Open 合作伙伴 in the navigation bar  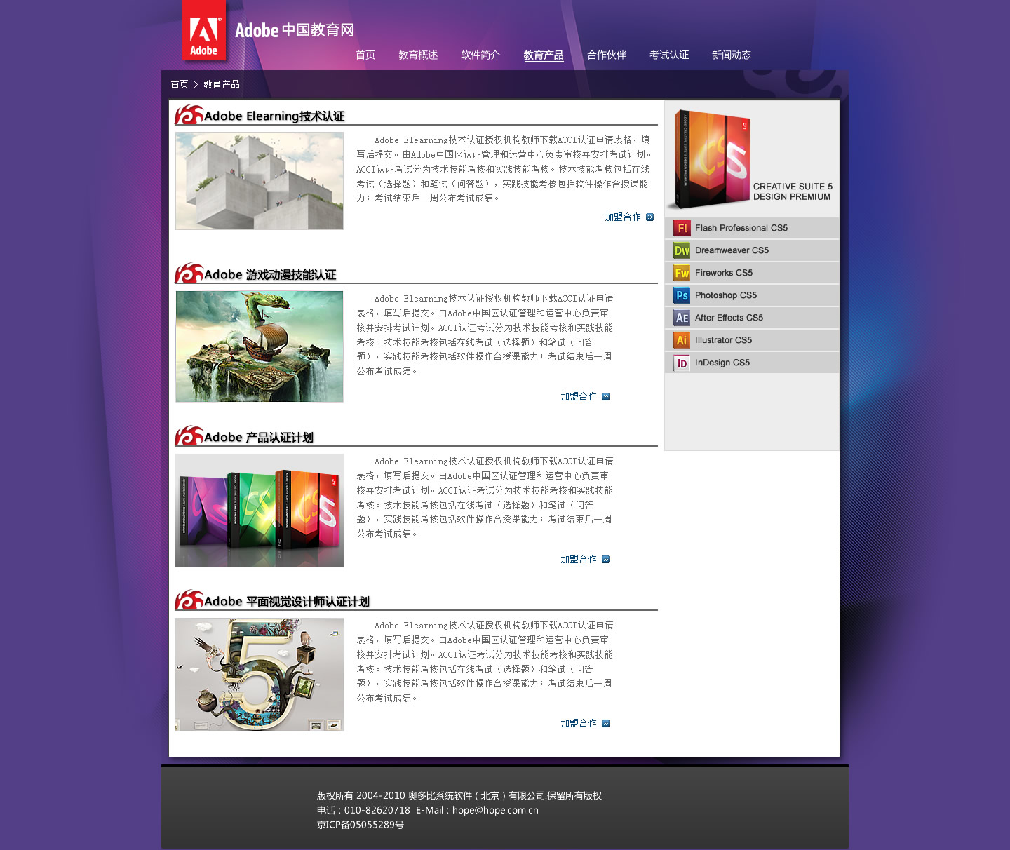point(607,55)
